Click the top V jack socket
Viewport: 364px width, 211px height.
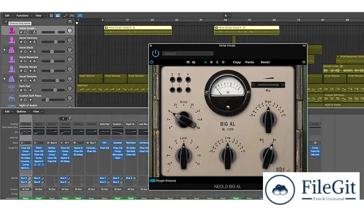(188, 80)
